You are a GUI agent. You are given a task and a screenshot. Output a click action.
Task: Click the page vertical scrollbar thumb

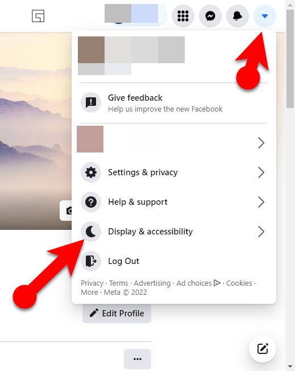[x=290, y=59]
